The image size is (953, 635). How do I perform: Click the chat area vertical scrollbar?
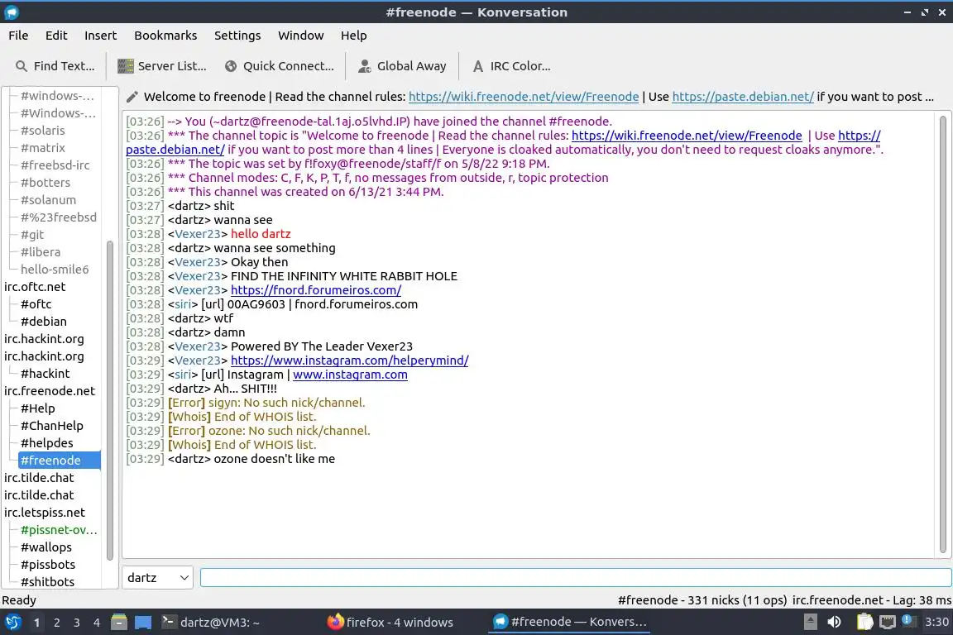click(x=943, y=334)
